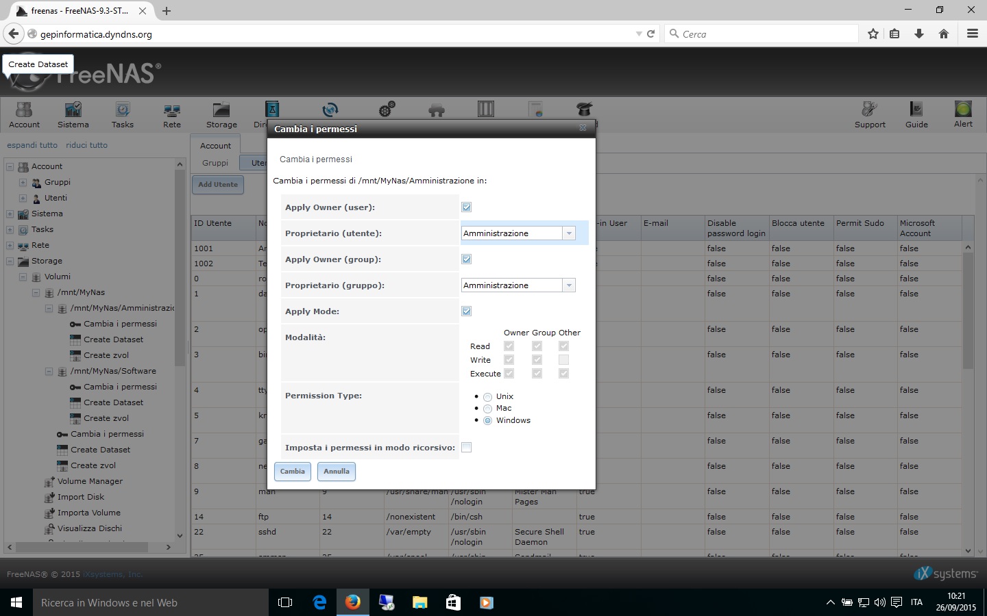Collapse Storage tree node
Viewport: 987px width, 616px height.
[10, 261]
